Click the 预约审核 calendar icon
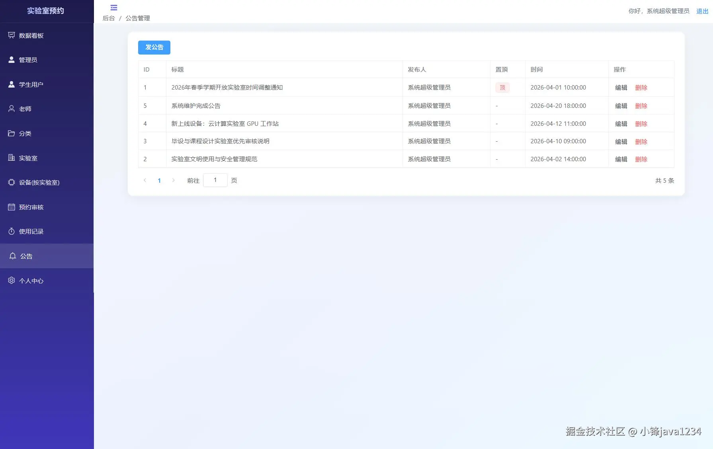 tap(12, 207)
